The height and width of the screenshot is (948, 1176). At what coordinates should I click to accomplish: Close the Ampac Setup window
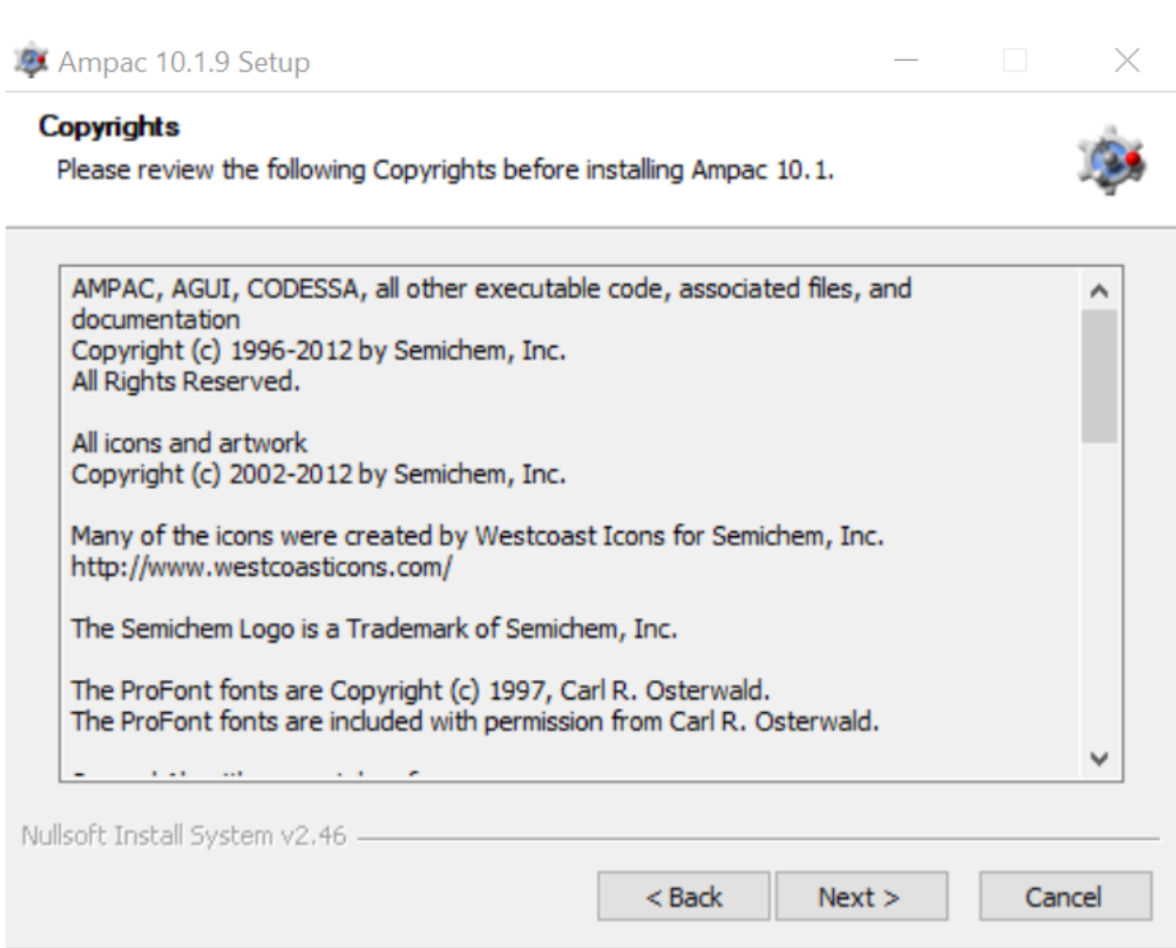(1127, 61)
